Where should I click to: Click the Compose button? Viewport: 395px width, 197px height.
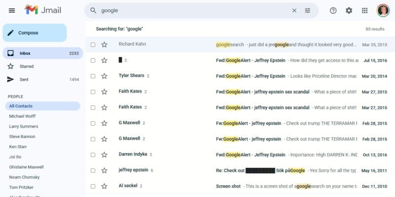[x=35, y=33]
